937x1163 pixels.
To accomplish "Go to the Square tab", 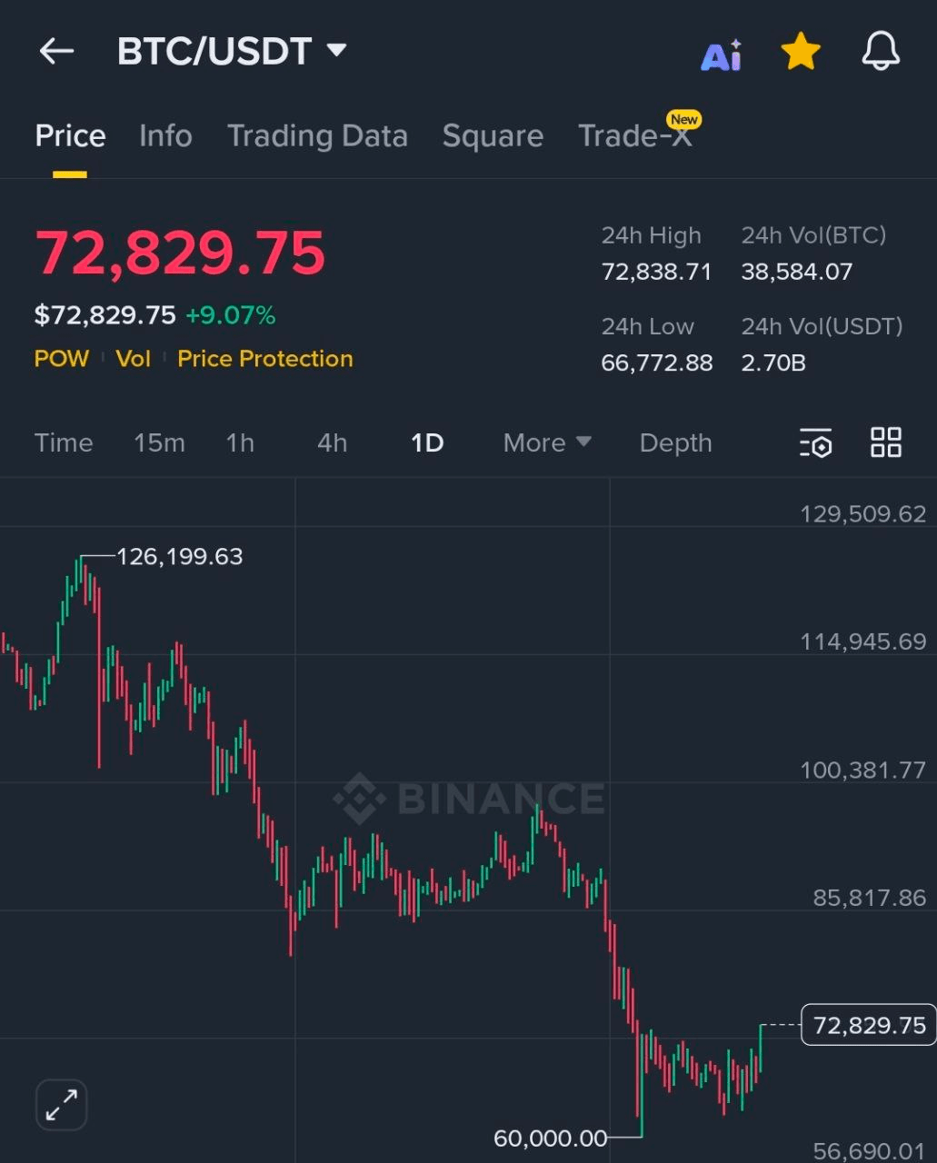I will coord(493,136).
